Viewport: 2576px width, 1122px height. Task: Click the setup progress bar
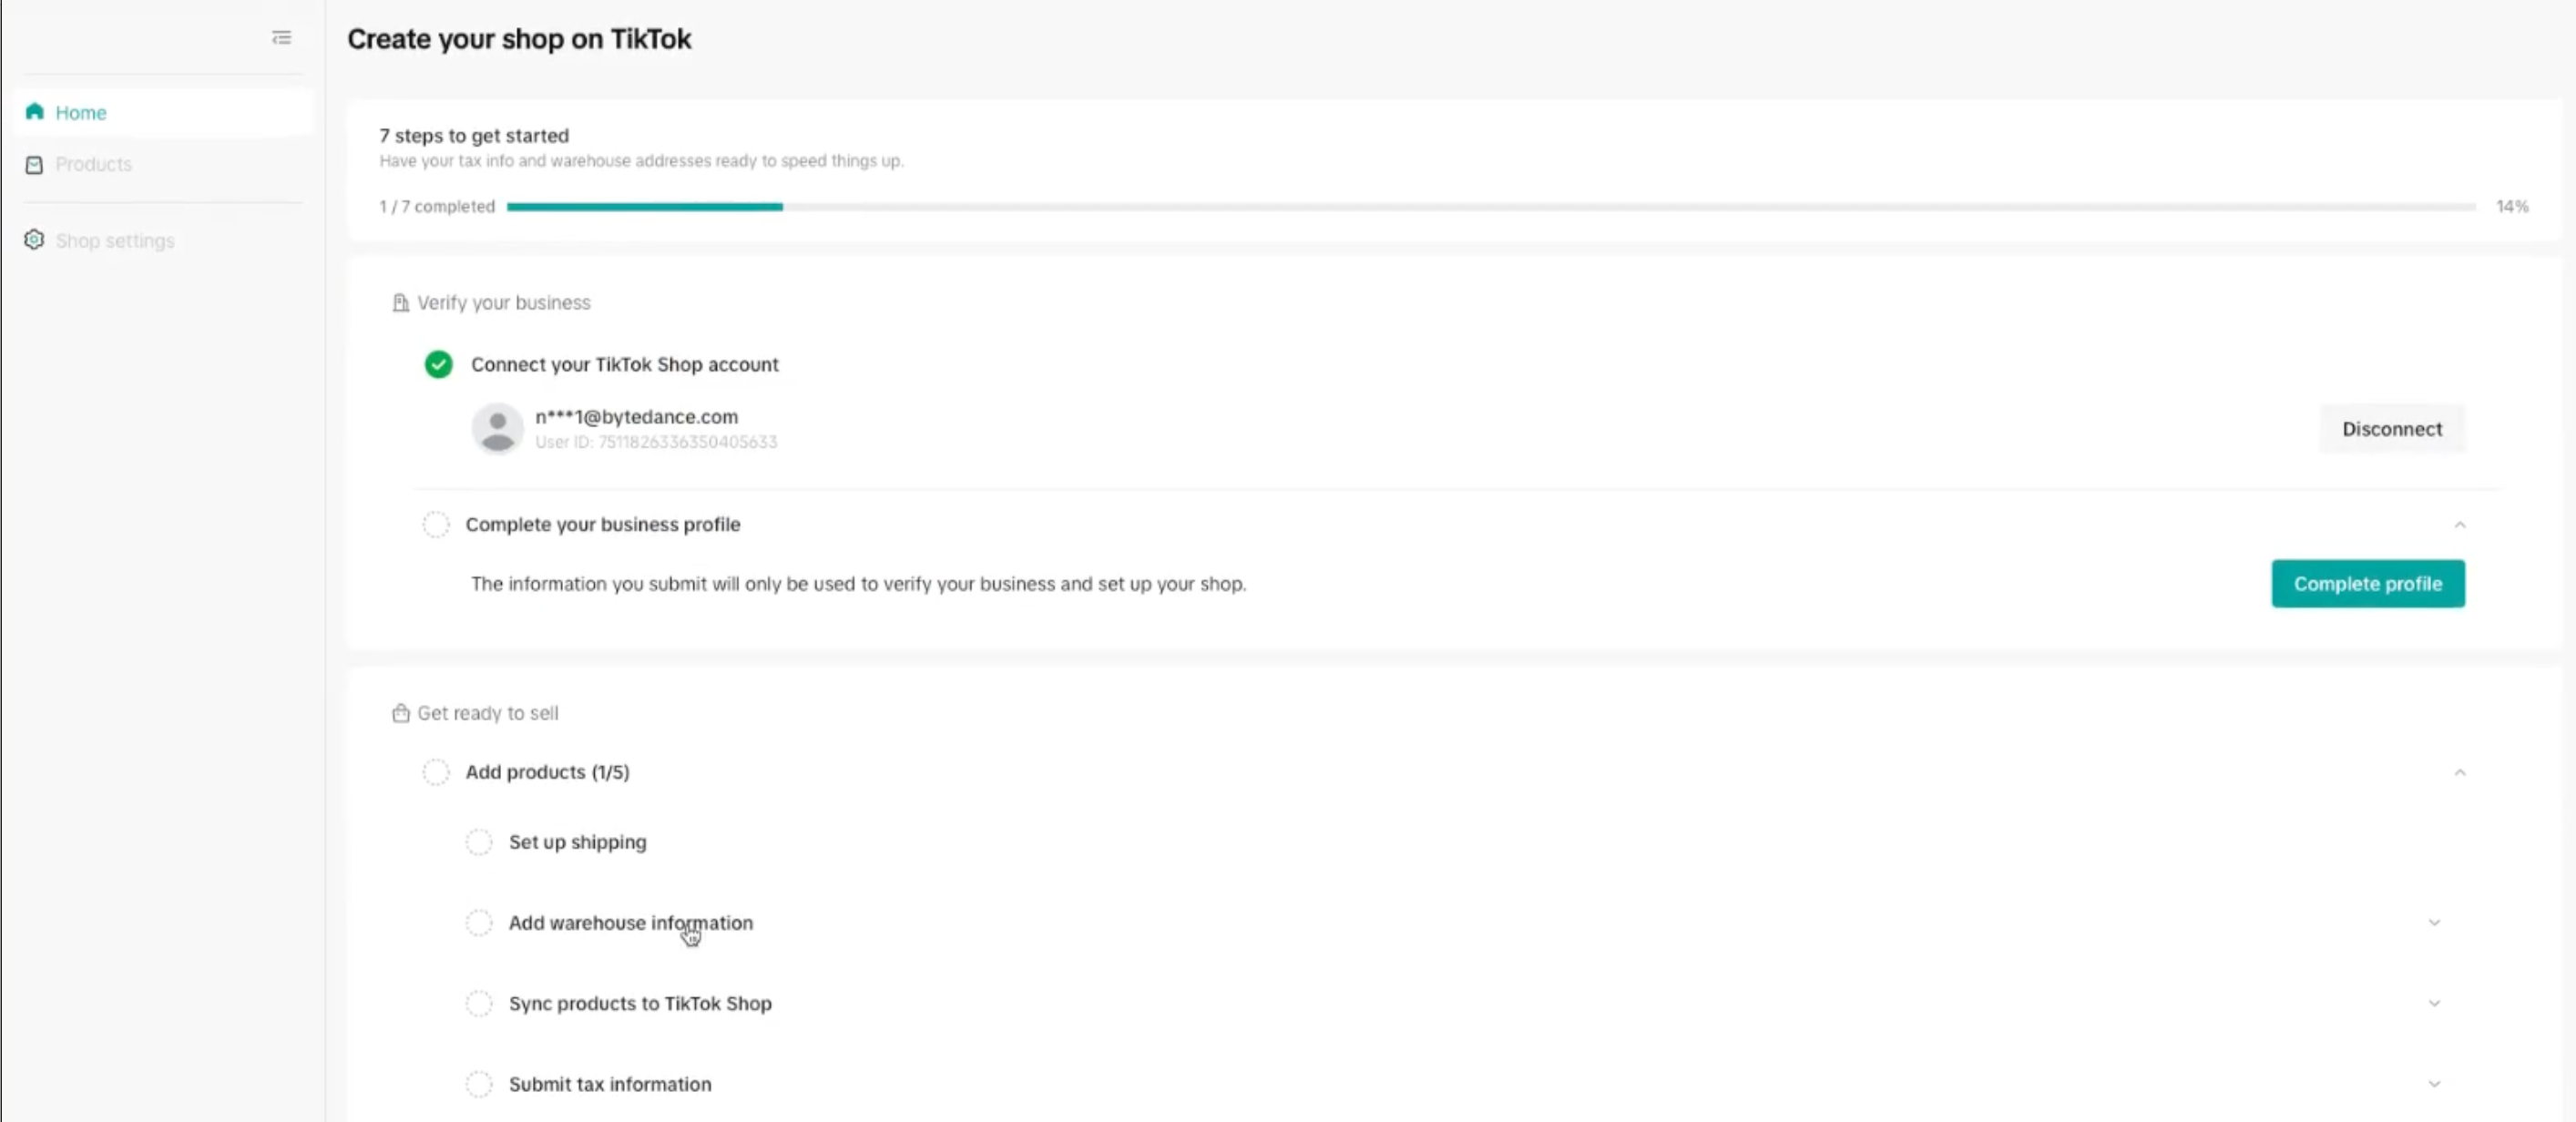(1490, 207)
